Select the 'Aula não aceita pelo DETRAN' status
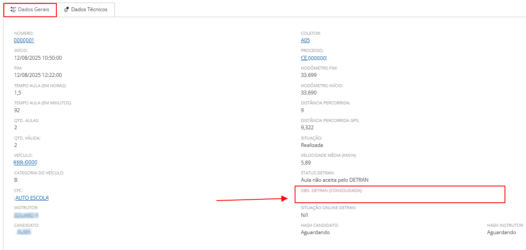This screenshot has height=250, width=526. click(x=334, y=180)
